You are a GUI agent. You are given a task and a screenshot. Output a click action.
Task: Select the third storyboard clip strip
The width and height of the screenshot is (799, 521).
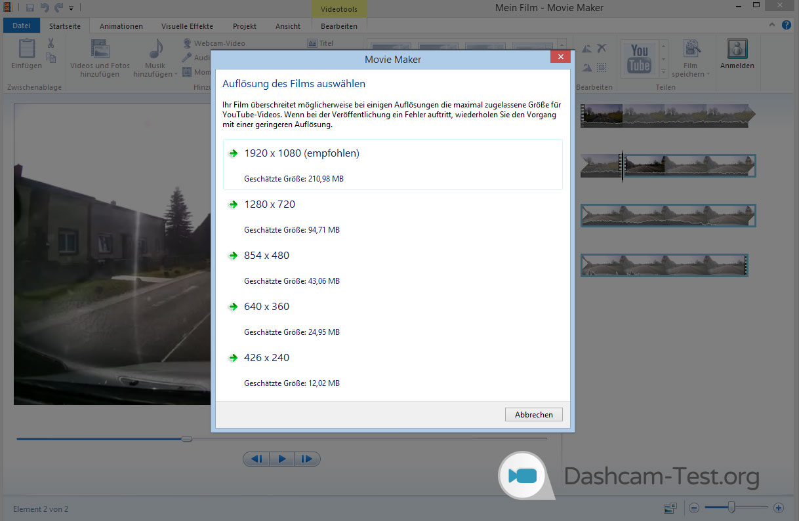(668, 216)
